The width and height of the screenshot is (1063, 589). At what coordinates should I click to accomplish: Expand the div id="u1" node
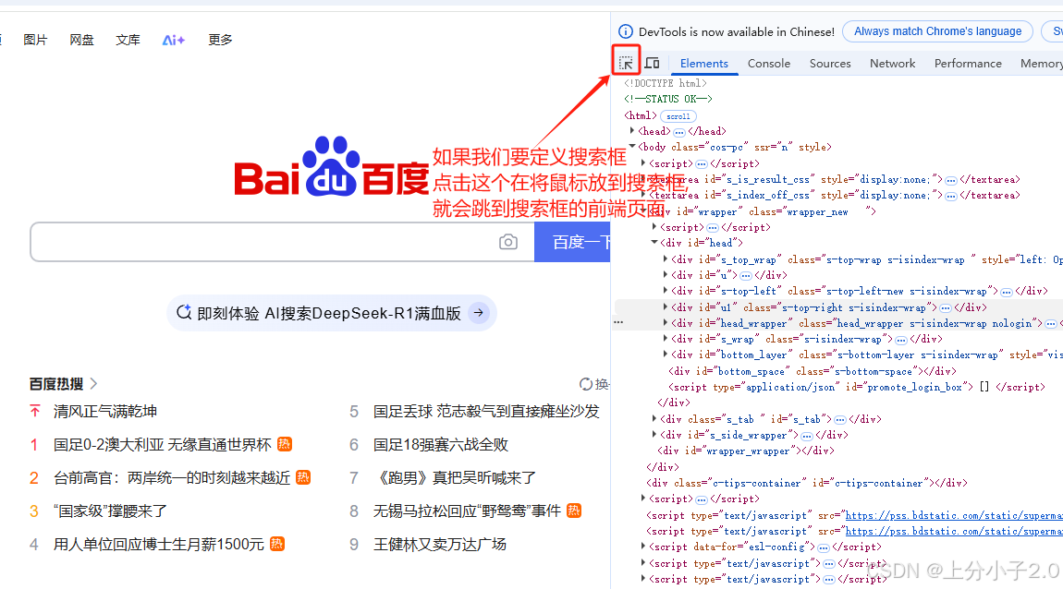pyautogui.click(x=665, y=307)
